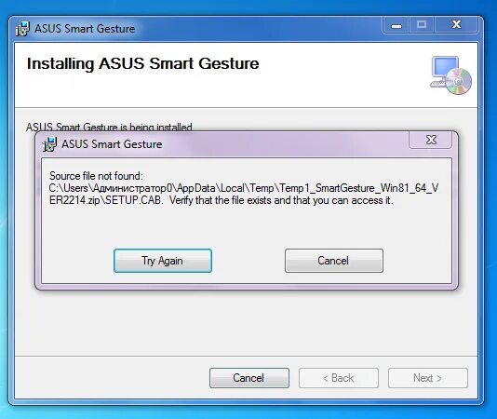
Task: Click the main window title "ASUS Smart Gesture"
Action: coord(85,29)
